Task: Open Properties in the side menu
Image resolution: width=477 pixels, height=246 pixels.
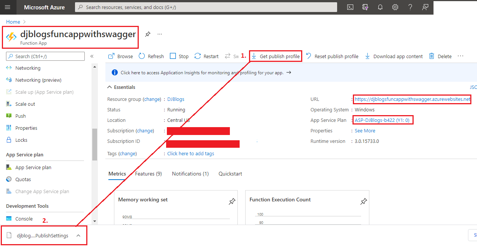Action: [26, 128]
